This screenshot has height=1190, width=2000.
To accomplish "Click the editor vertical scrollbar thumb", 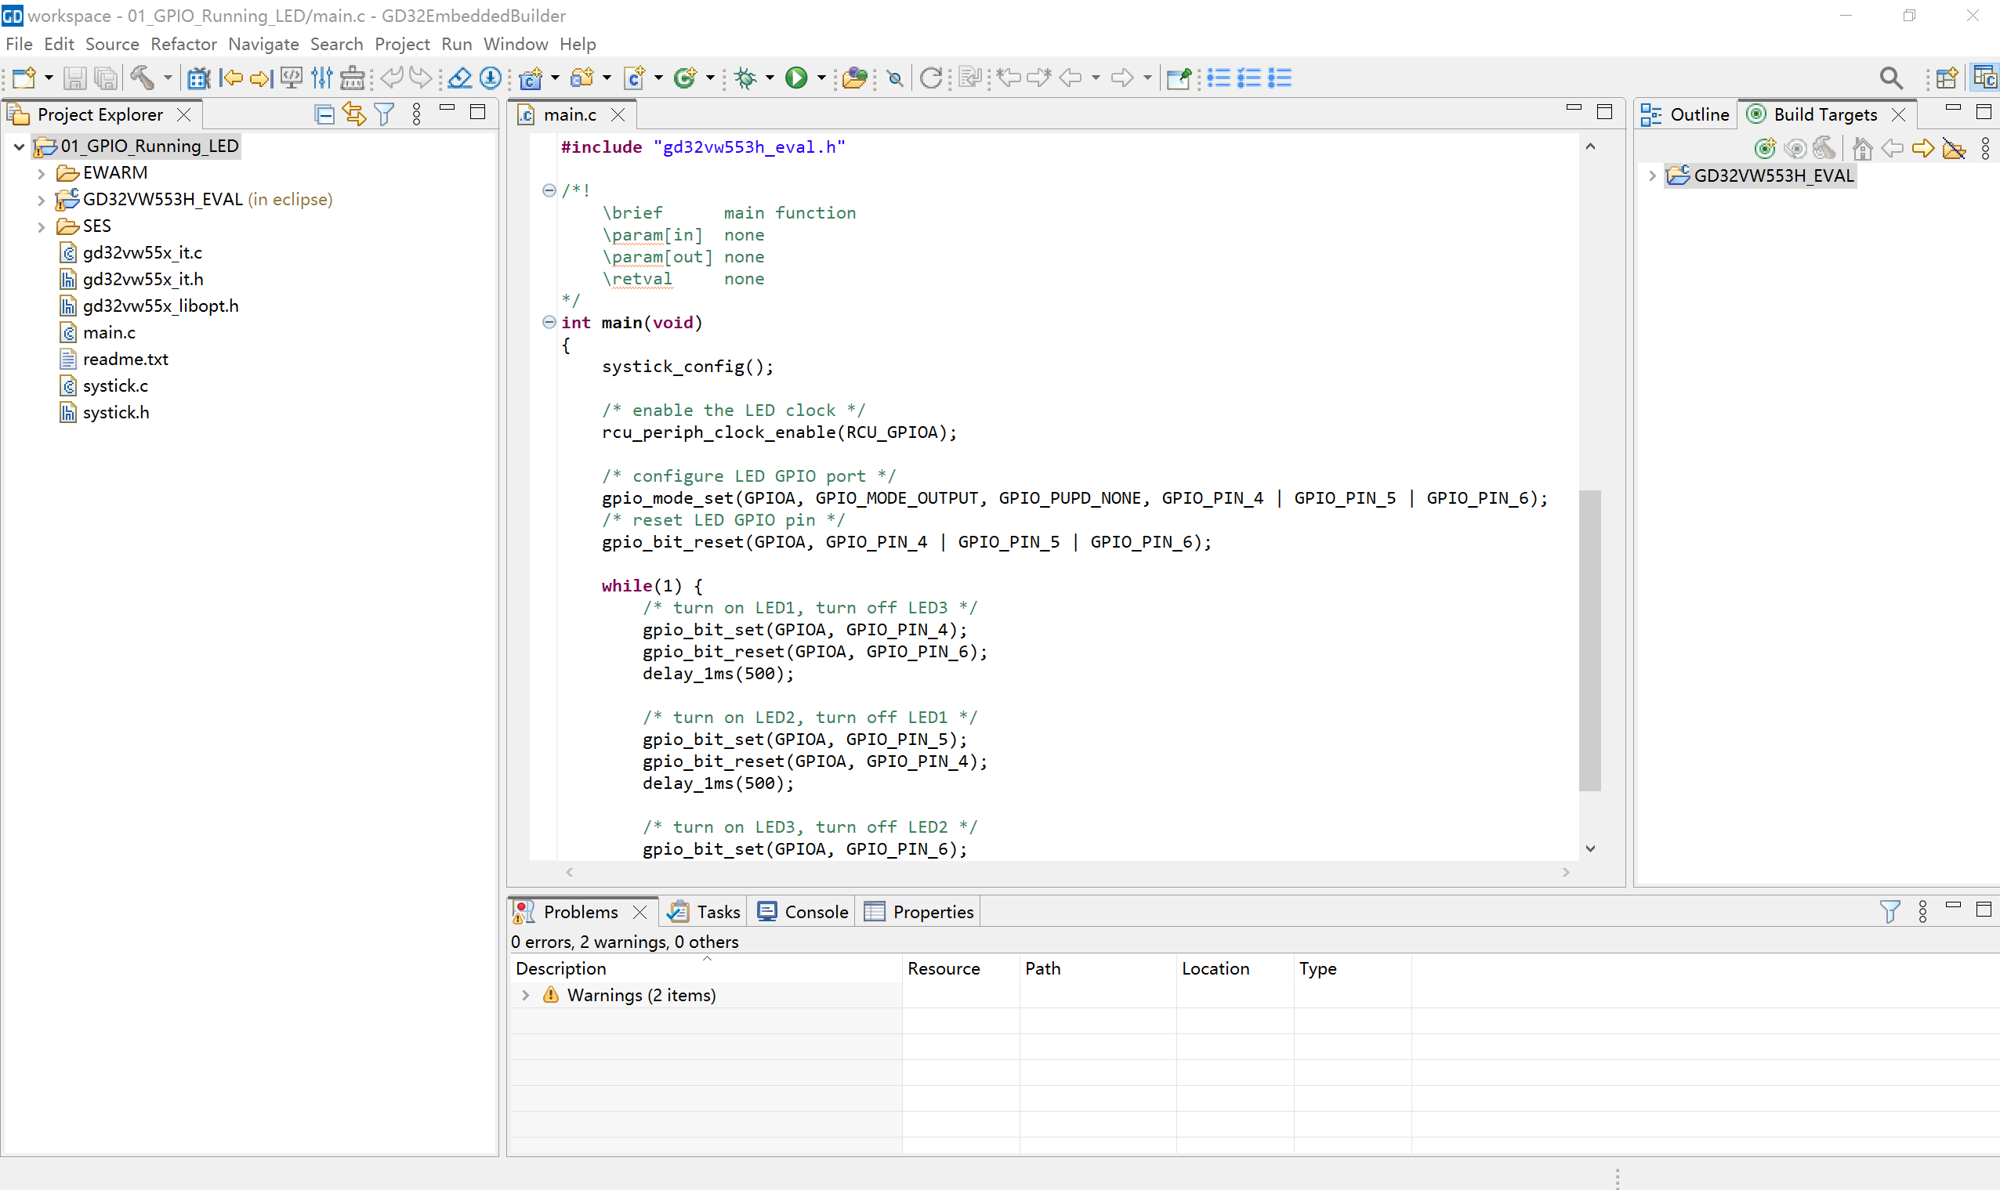I will click(x=1590, y=640).
